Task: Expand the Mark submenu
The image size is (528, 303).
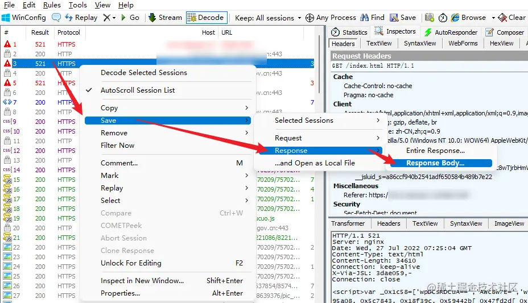Action: (168, 176)
